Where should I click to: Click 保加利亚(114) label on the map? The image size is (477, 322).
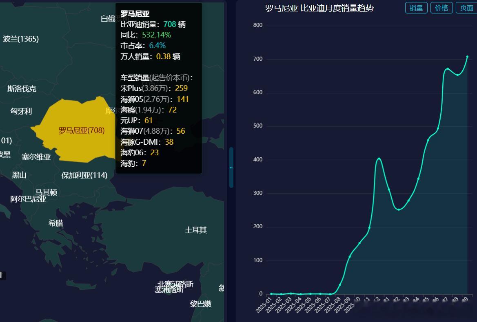84,175
